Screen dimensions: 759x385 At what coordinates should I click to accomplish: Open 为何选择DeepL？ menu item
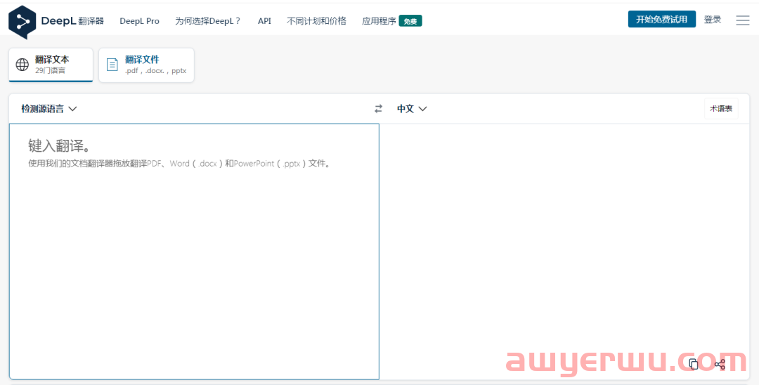[208, 21]
